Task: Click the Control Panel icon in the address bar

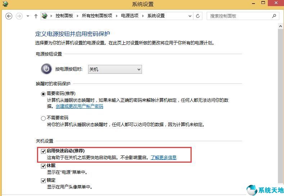Action: tap(45, 16)
